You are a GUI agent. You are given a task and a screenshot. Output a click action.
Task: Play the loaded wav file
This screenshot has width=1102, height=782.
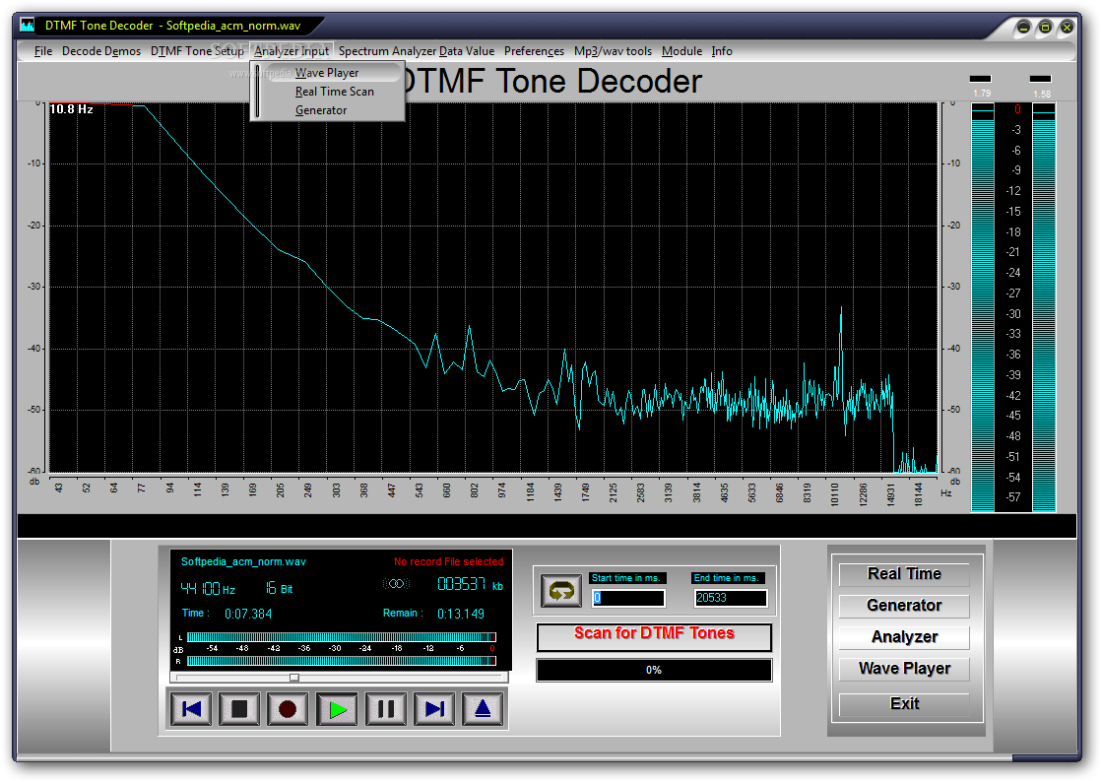(x=338, y=709)
